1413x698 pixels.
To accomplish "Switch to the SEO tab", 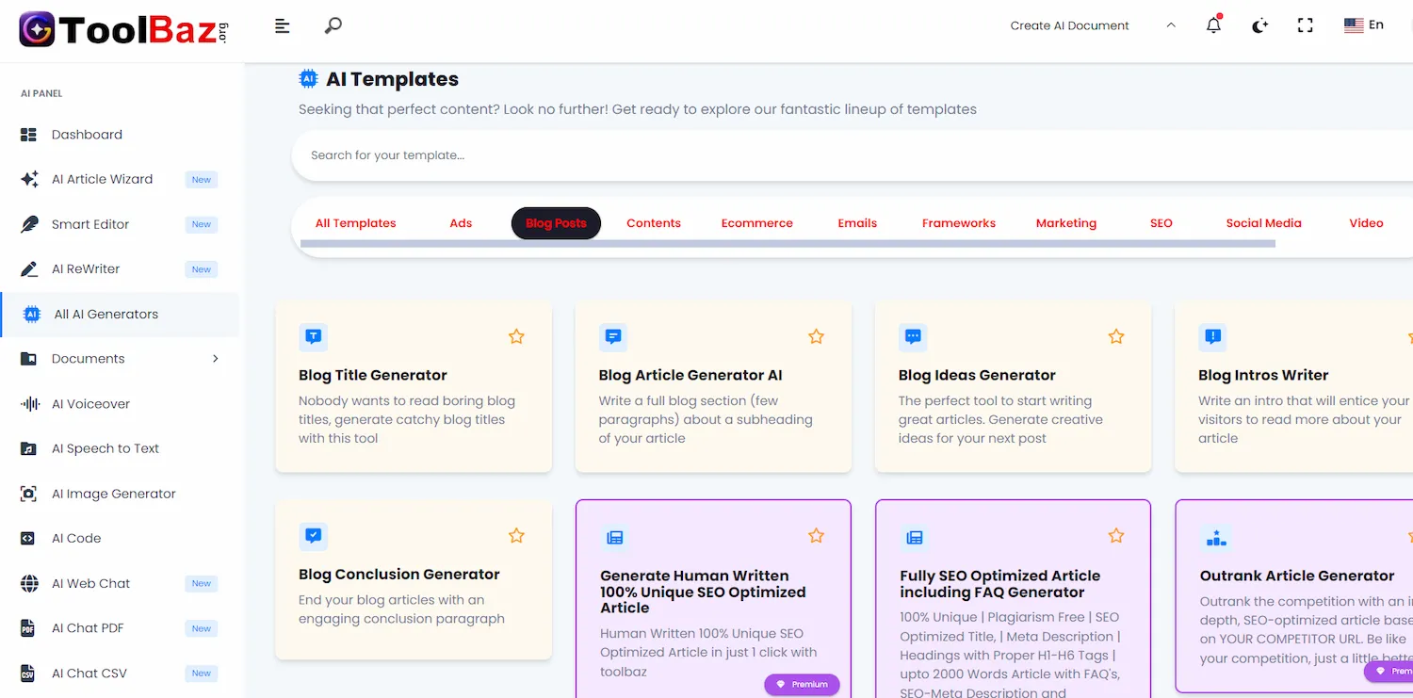I will tap(1161, 223).
